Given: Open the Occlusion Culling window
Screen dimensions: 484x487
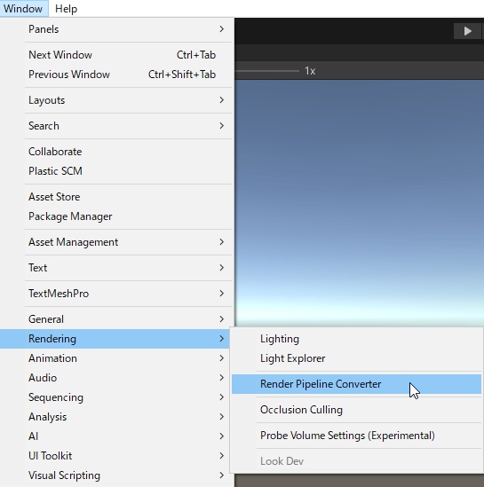Looking at the screenshot, I should coord(356,410).
